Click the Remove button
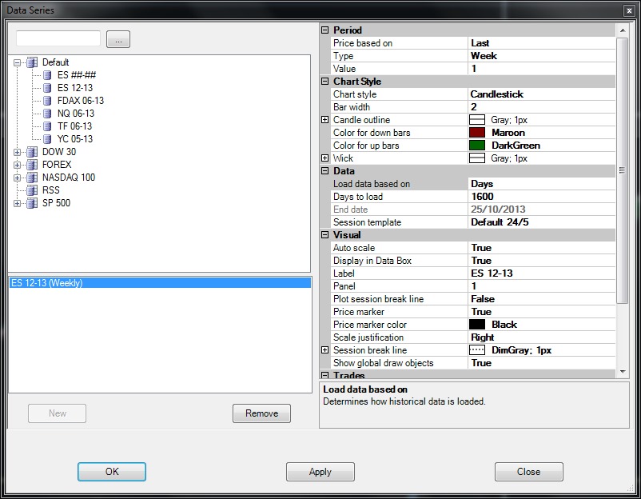This screenshot has width=641, height=499. pos(261,413)
